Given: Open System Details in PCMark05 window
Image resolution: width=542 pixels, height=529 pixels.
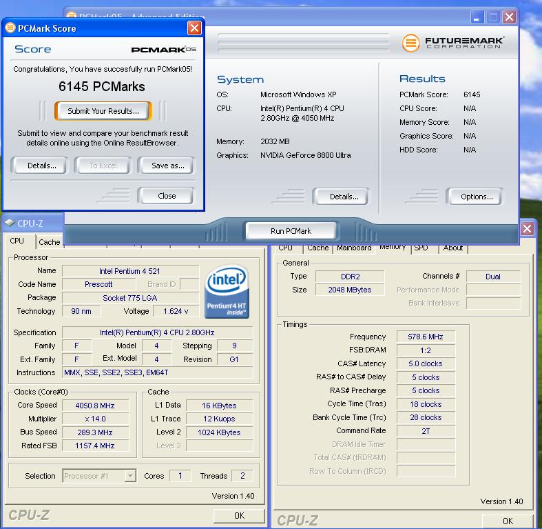Looking at the screenshot, I should (341, 197).
